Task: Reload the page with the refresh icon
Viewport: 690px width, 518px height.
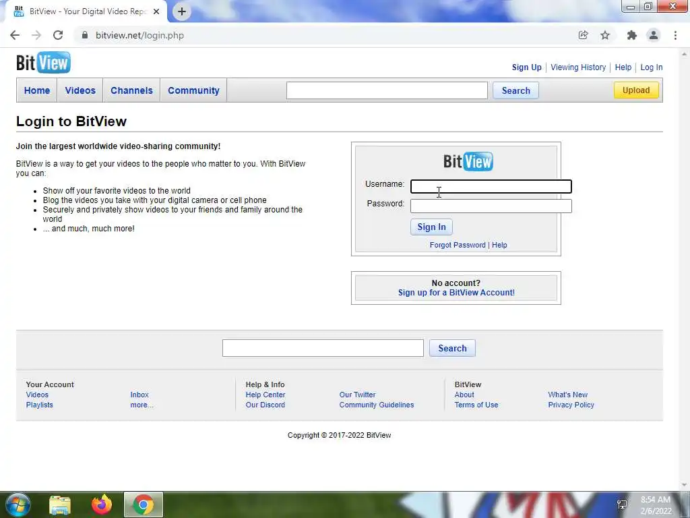Action: click(58, 35)
